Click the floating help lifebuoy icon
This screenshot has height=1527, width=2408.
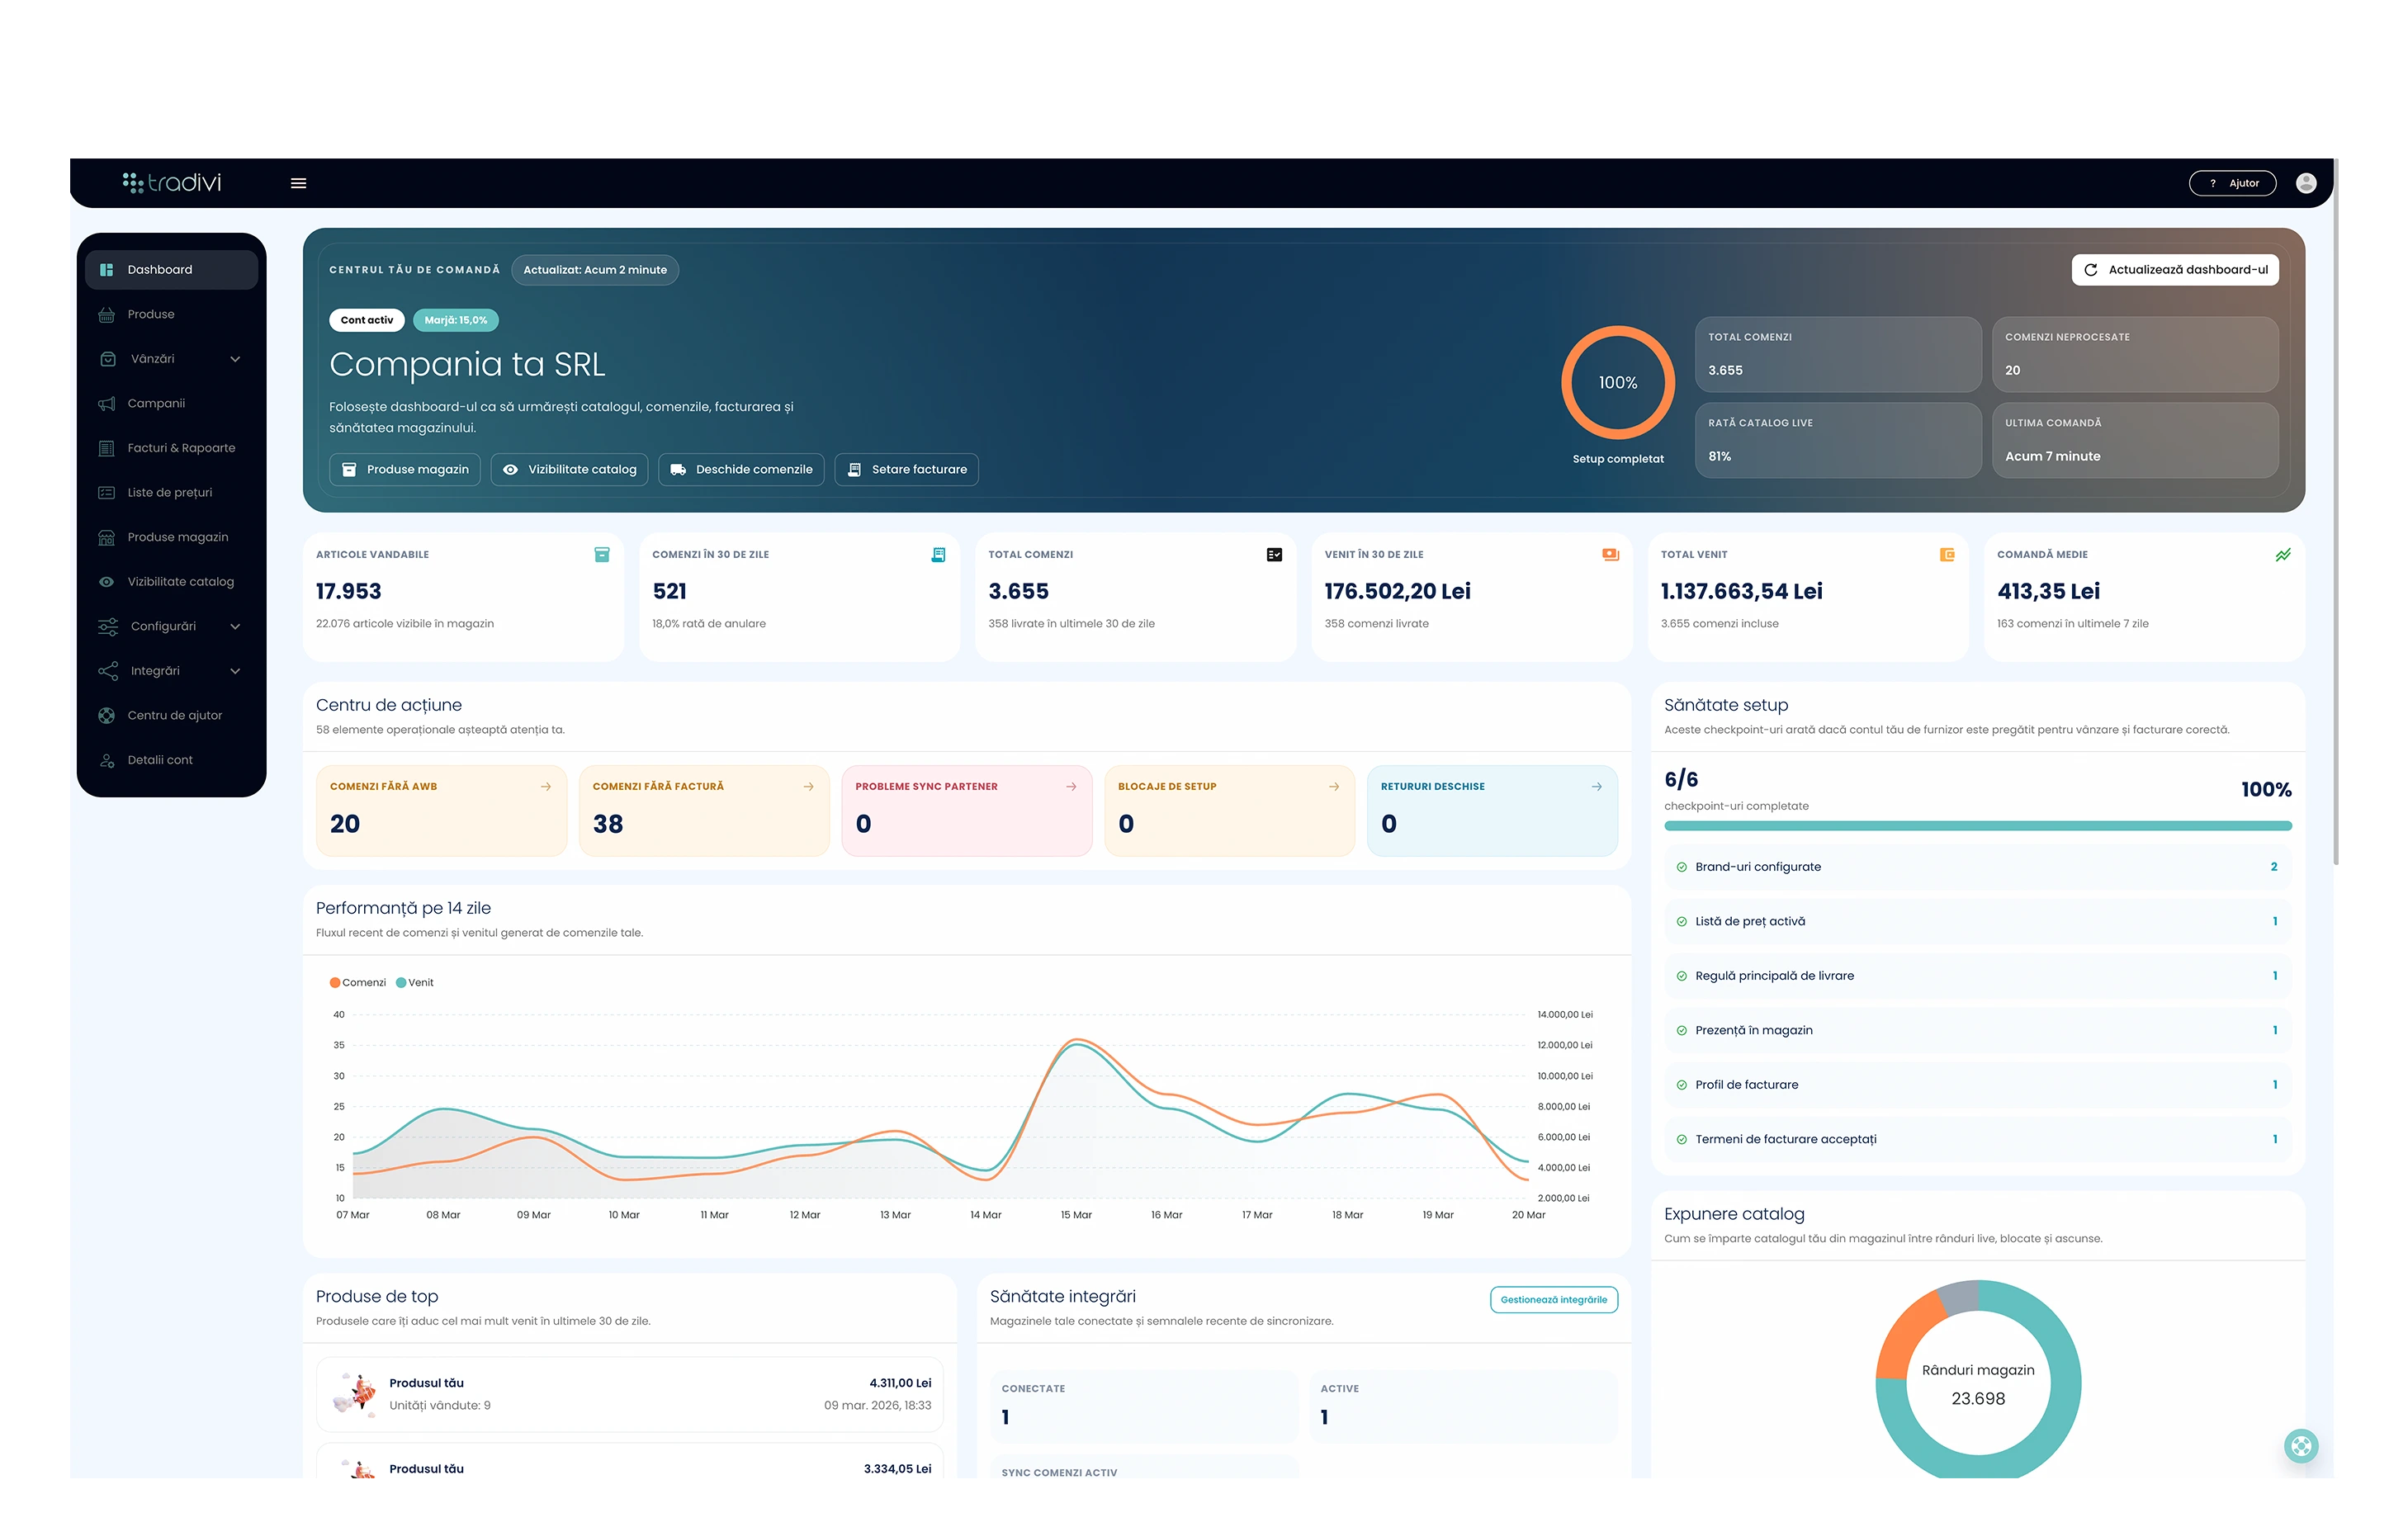click(x=2301, y=1445)
